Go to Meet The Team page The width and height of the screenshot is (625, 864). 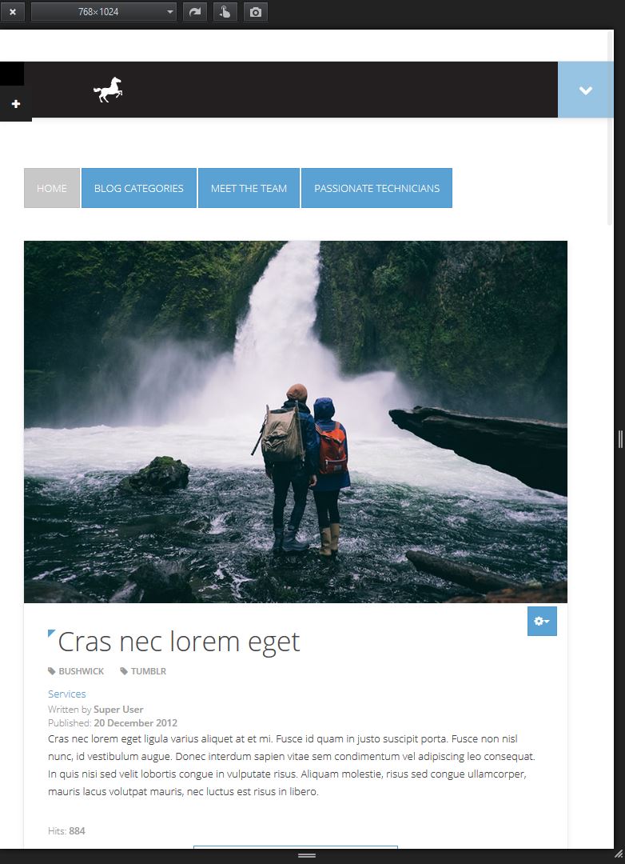(x=249, y=188)
